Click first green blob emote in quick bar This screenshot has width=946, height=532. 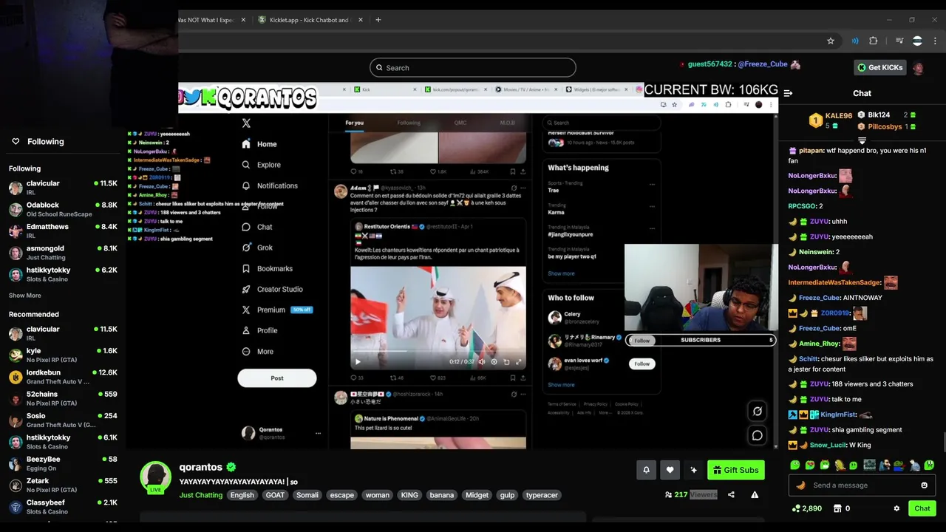point(794,465)
